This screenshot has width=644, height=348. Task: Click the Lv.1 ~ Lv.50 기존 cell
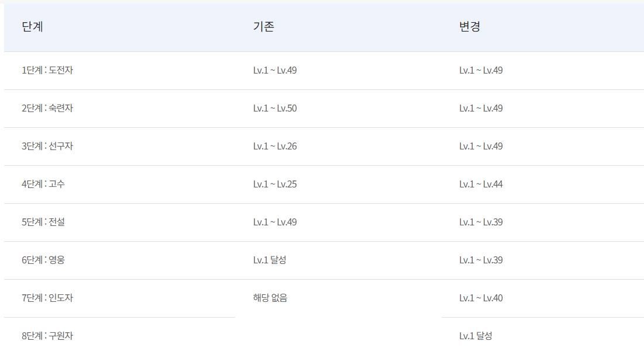coord(275,108)
